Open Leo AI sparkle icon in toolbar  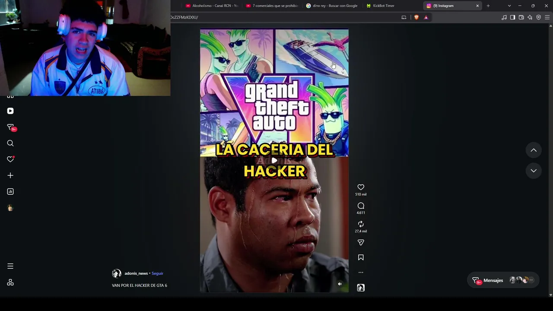pyautogui.click(x=530, y=17)
